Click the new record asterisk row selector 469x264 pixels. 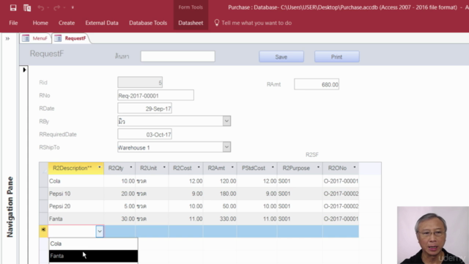pos(44,231)
